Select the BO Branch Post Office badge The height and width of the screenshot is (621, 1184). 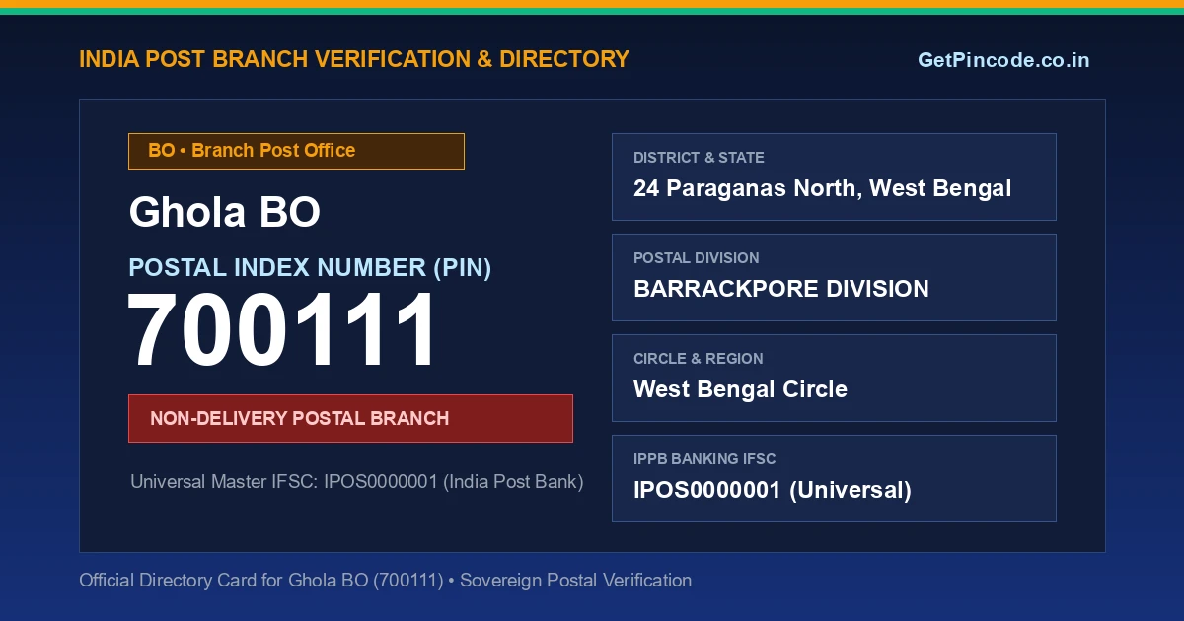(x=296, y=151)
